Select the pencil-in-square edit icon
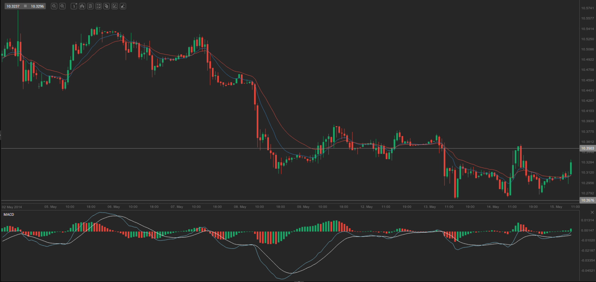Screen dimensions: 596x282 [x=115, y=6]
